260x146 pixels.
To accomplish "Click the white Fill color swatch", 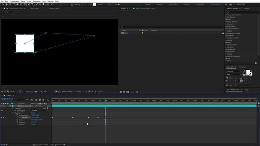I will tap(94, 4).
